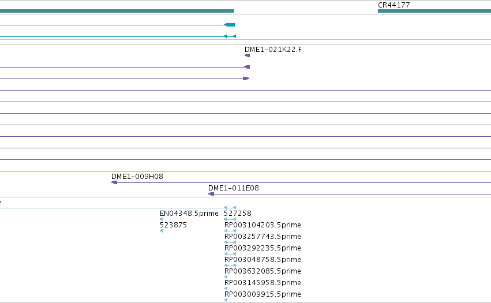Click the RP003257743.5prime label
This screenshot has width=491, height=303.
pos(263,237)
